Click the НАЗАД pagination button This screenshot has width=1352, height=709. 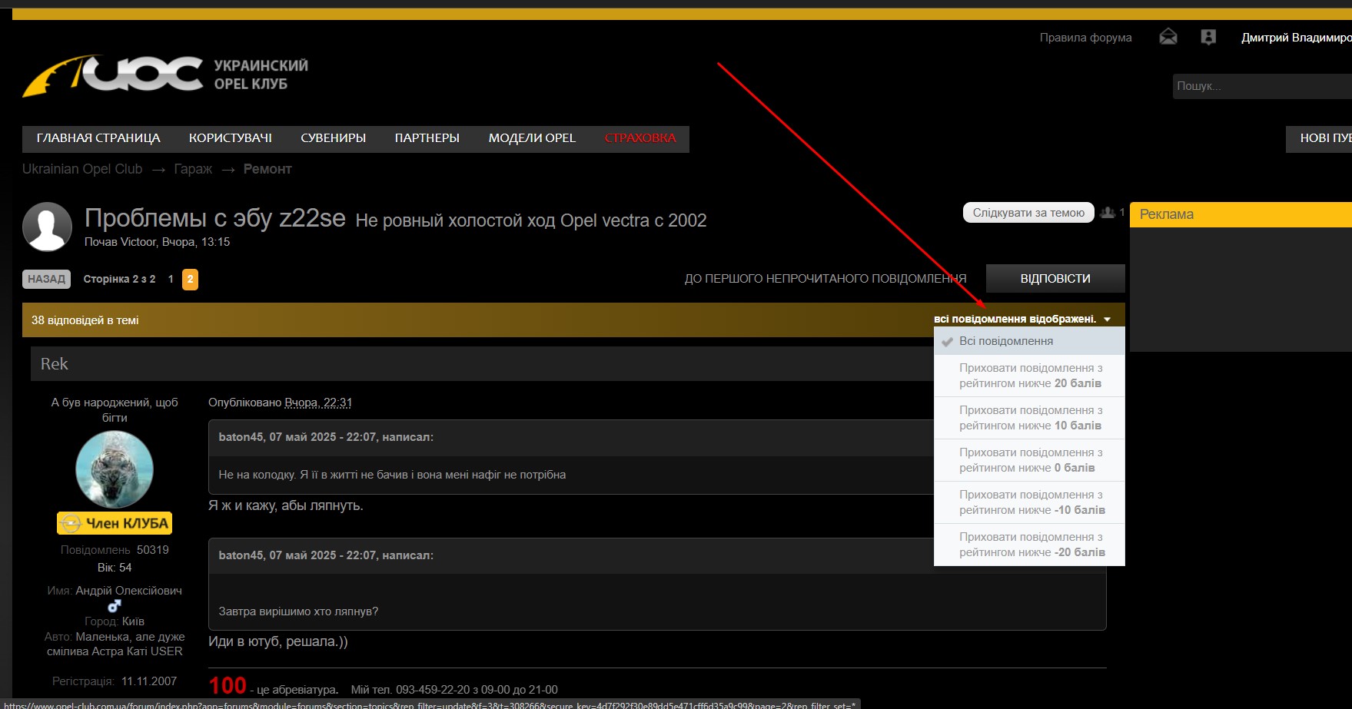coord(46,279)
